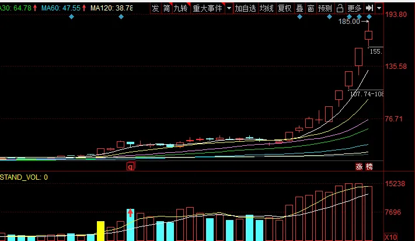Image resolution: width=415 pixels, height=241 pixels.
Task: Click the '简' toolbar button
Action: 166,9
